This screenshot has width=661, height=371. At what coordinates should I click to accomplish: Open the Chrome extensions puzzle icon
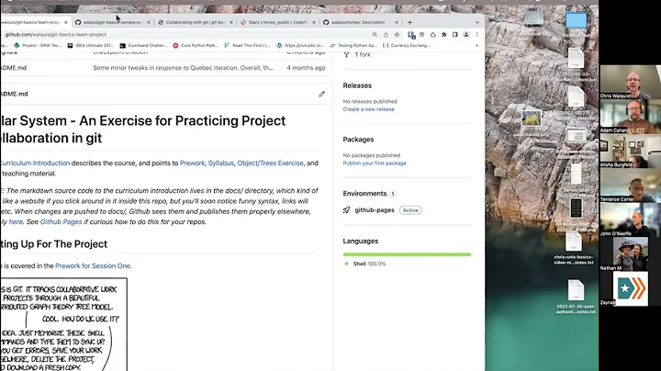(x=444, y=35)
